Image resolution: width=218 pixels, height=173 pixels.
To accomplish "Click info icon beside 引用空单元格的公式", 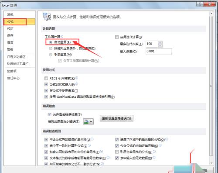I will (x=154, y=152).
